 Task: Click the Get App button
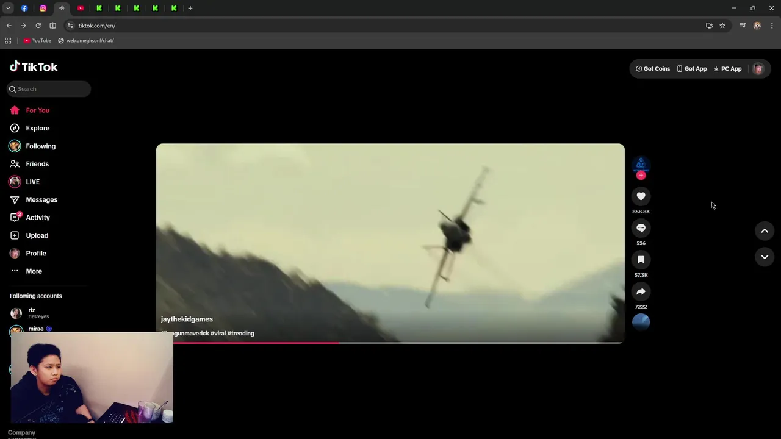point(692,69)
